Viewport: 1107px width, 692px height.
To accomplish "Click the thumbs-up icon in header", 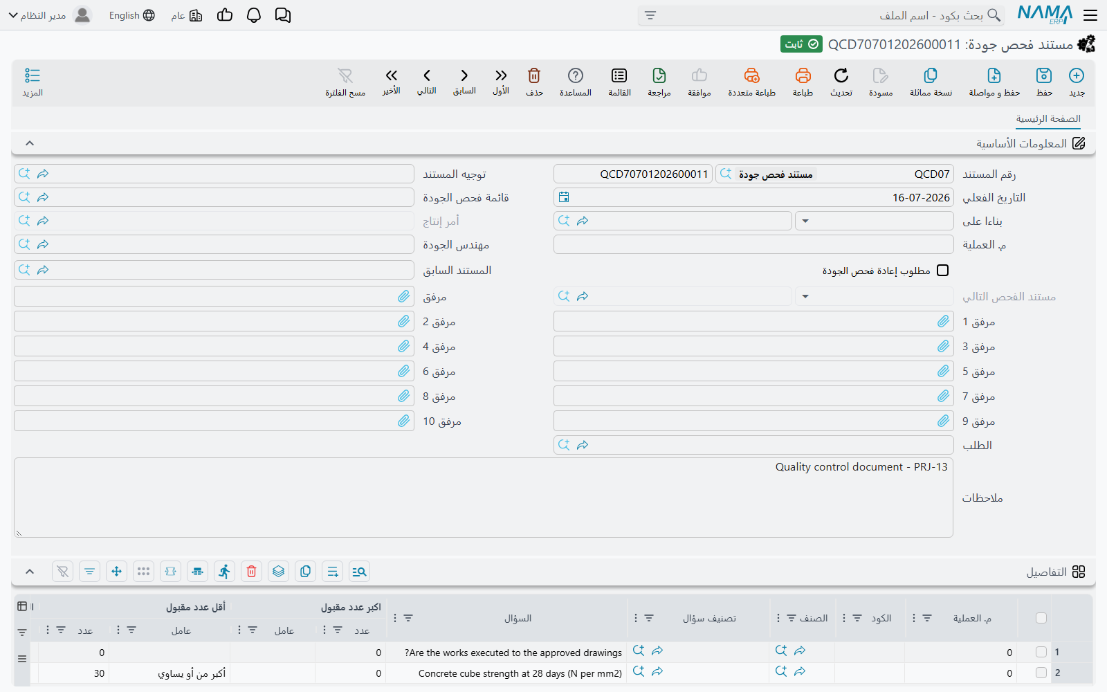I will [225, 15].
